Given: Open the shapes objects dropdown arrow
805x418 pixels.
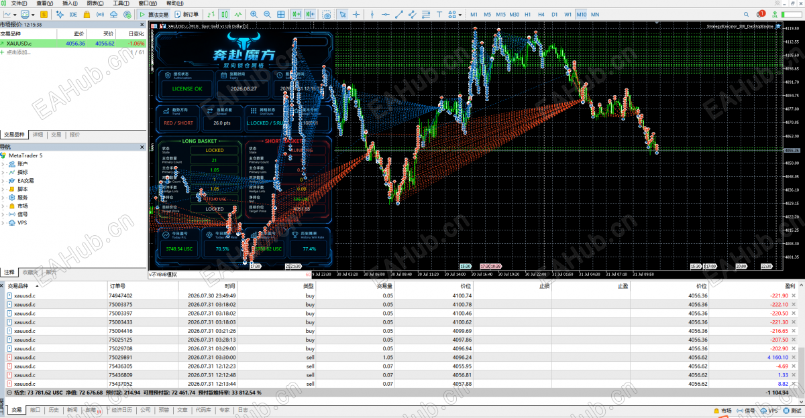Looking at the screenshot, I should click(x=460, y=14).
